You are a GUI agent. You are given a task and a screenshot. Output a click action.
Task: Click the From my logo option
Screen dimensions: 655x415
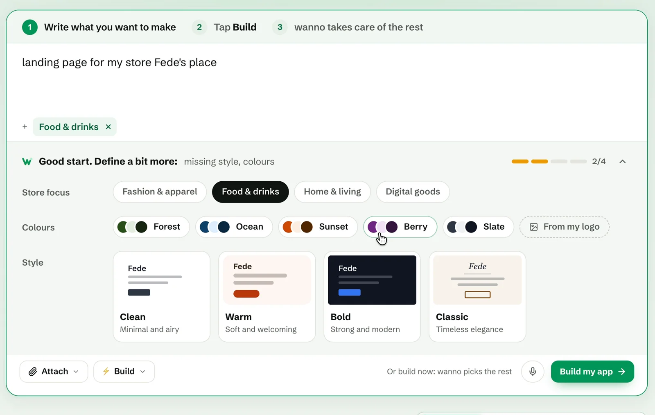point(565,227)
